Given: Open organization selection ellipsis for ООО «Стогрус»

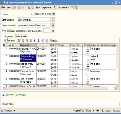Looking at the screenshot, I should pos(51,20).
